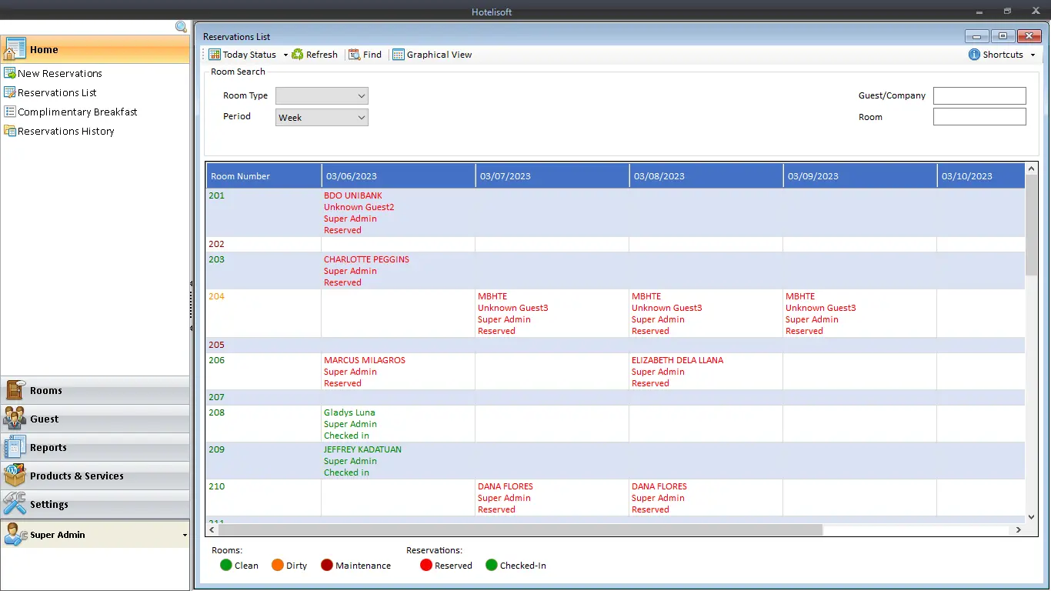The width and height of the screenshot is (1051, 591).
Task: Click the Complimentary Breakfast icon
Action: (x=10, y=112)
